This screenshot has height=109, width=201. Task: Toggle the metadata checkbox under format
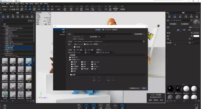coord(75,47)
